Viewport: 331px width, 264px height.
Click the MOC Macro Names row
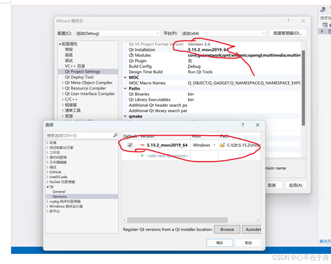[212, 83]
